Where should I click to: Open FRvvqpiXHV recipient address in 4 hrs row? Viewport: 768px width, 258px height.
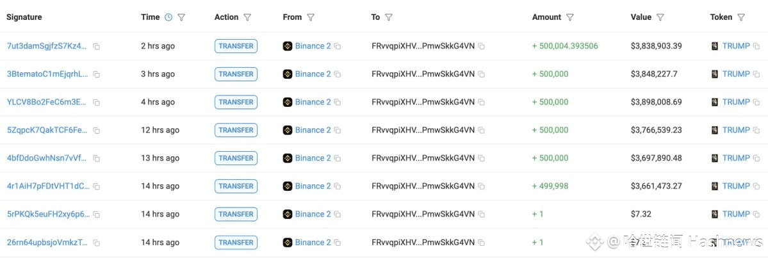423,102
